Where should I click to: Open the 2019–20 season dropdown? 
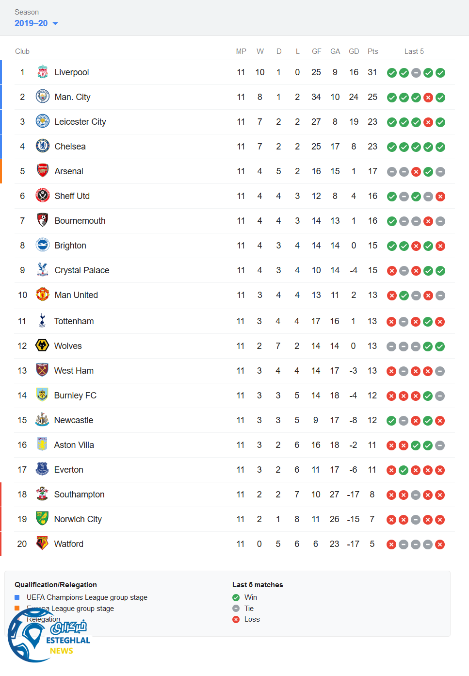[36, 23]
